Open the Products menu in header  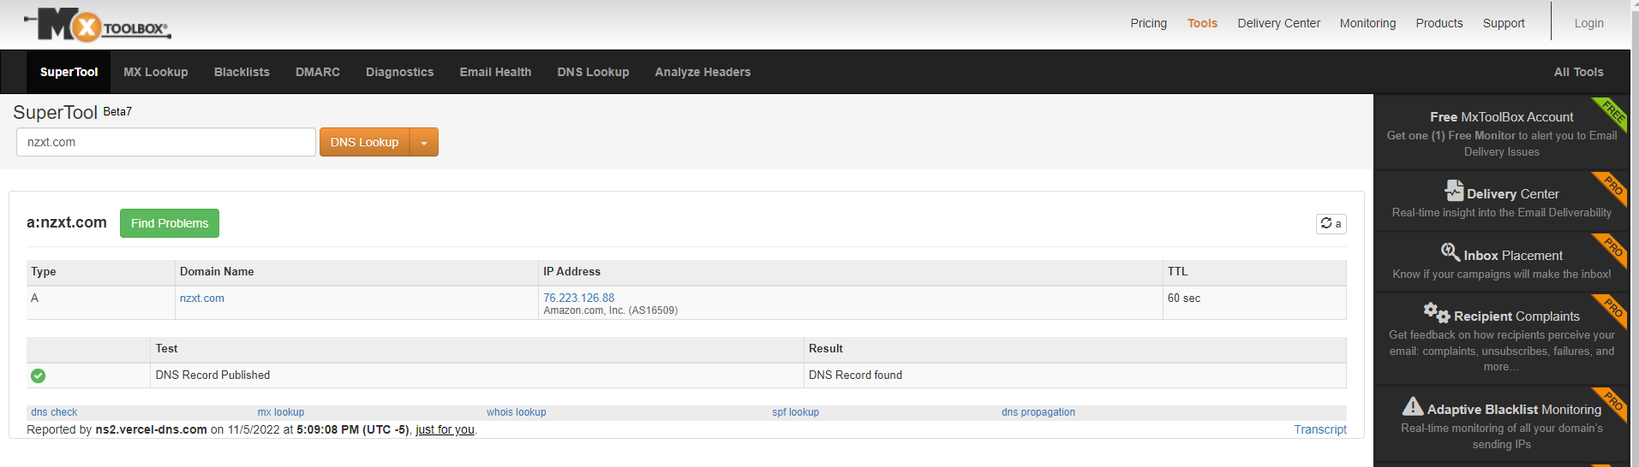coord(1439,23)
